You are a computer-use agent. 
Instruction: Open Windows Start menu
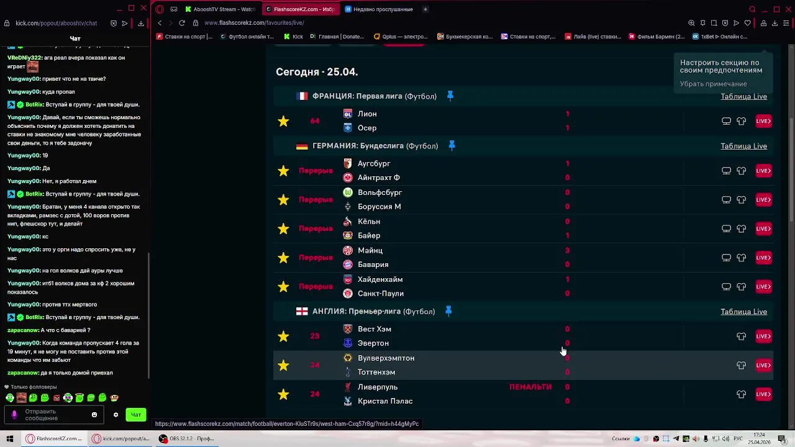[x=10, y=438]
